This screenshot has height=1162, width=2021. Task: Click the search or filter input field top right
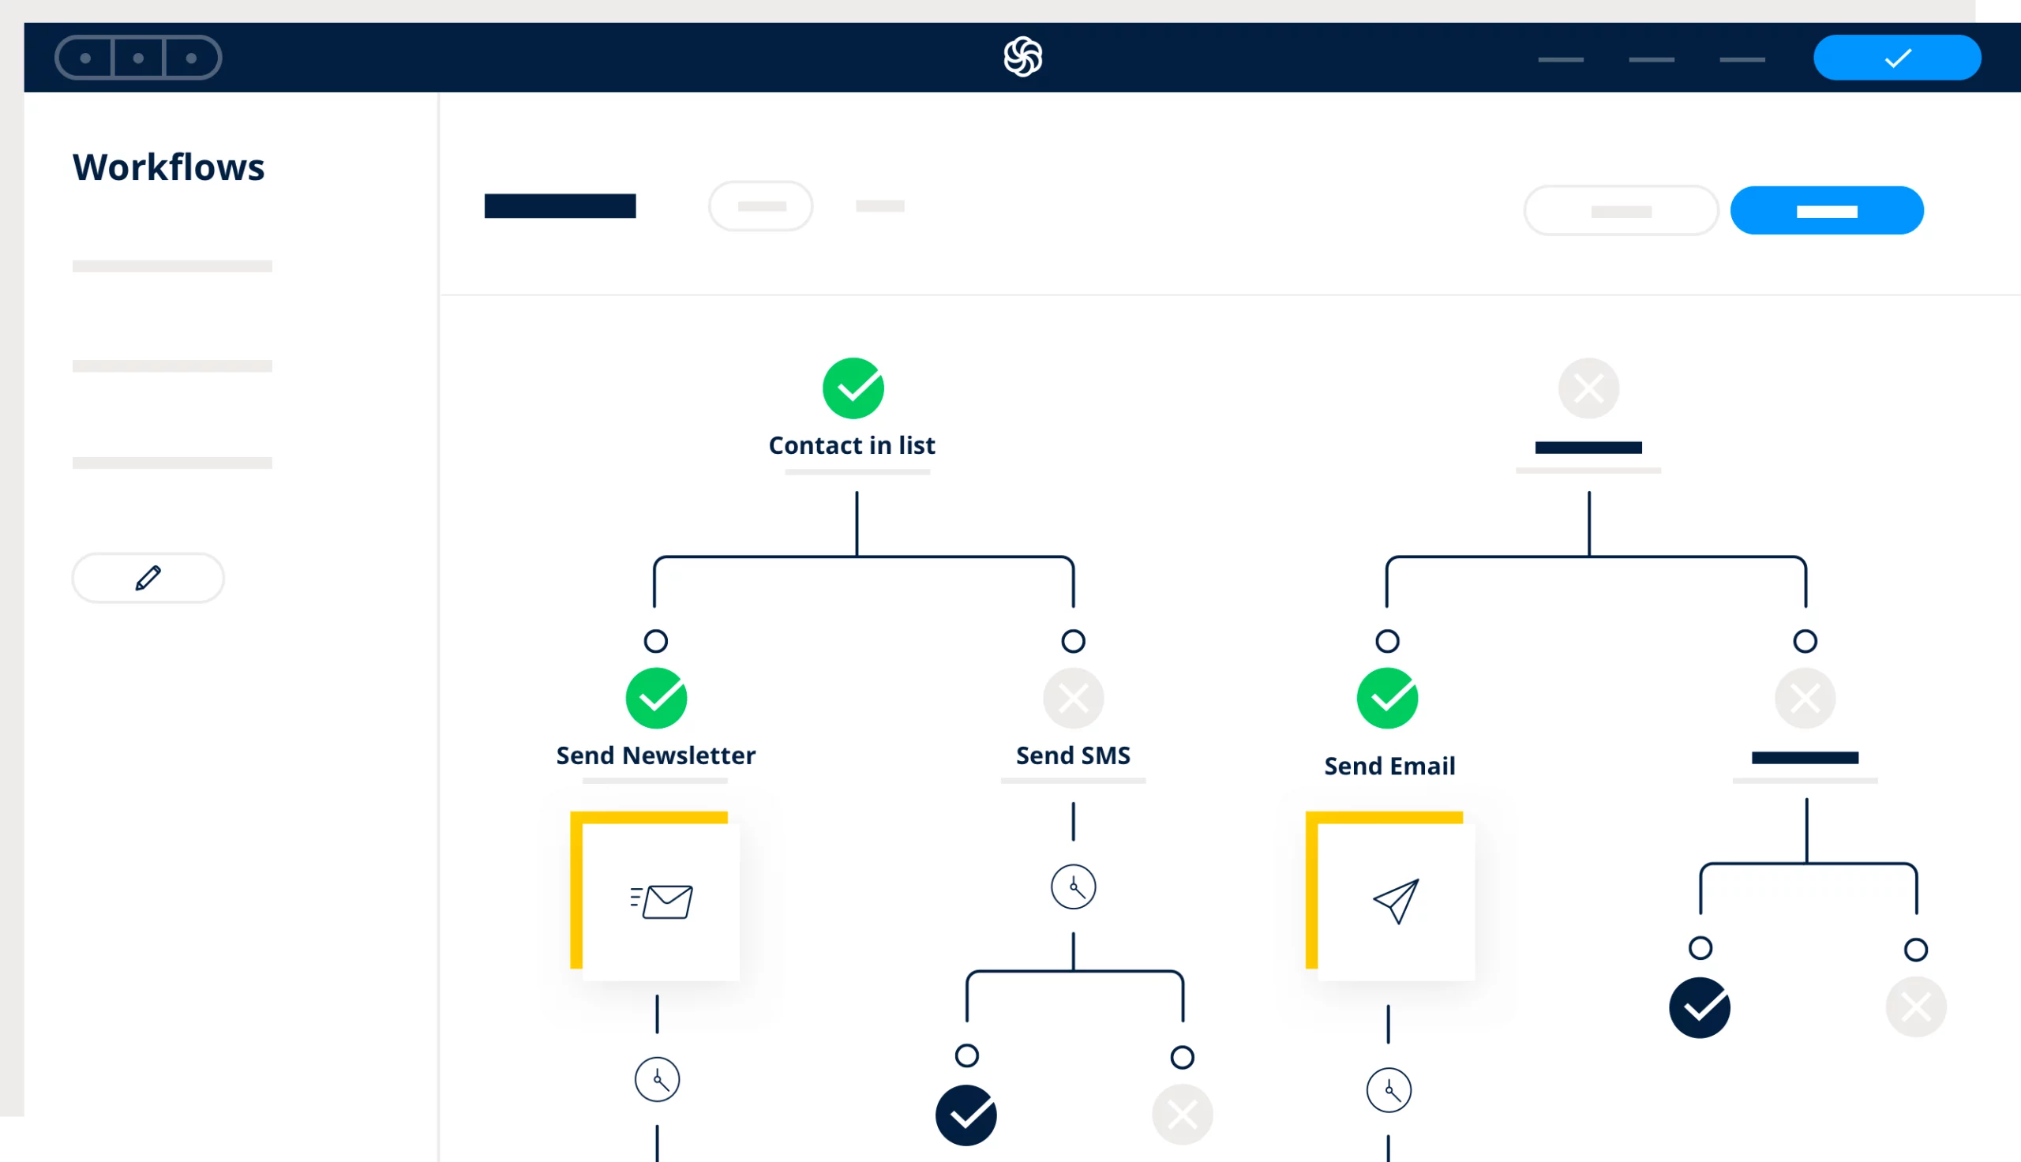[x=1617, y=210]
